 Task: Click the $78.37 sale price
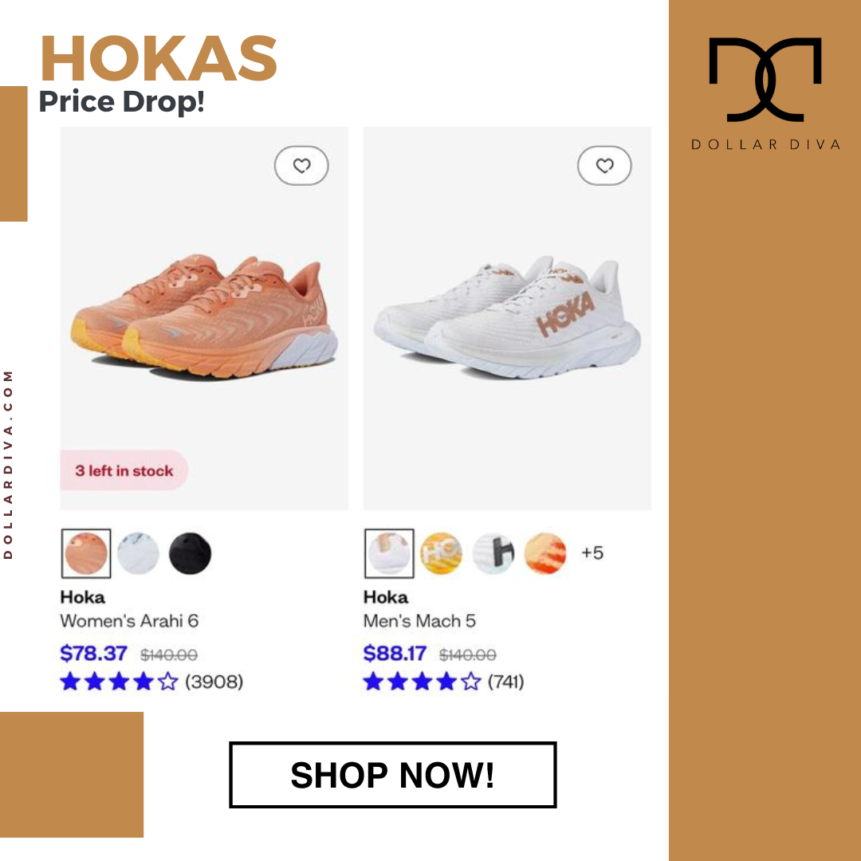click(93, 654)
